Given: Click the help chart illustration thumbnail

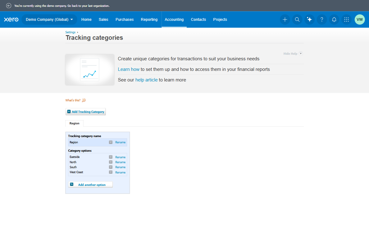Looking at the screenshot, I should (x=90, y=70).
